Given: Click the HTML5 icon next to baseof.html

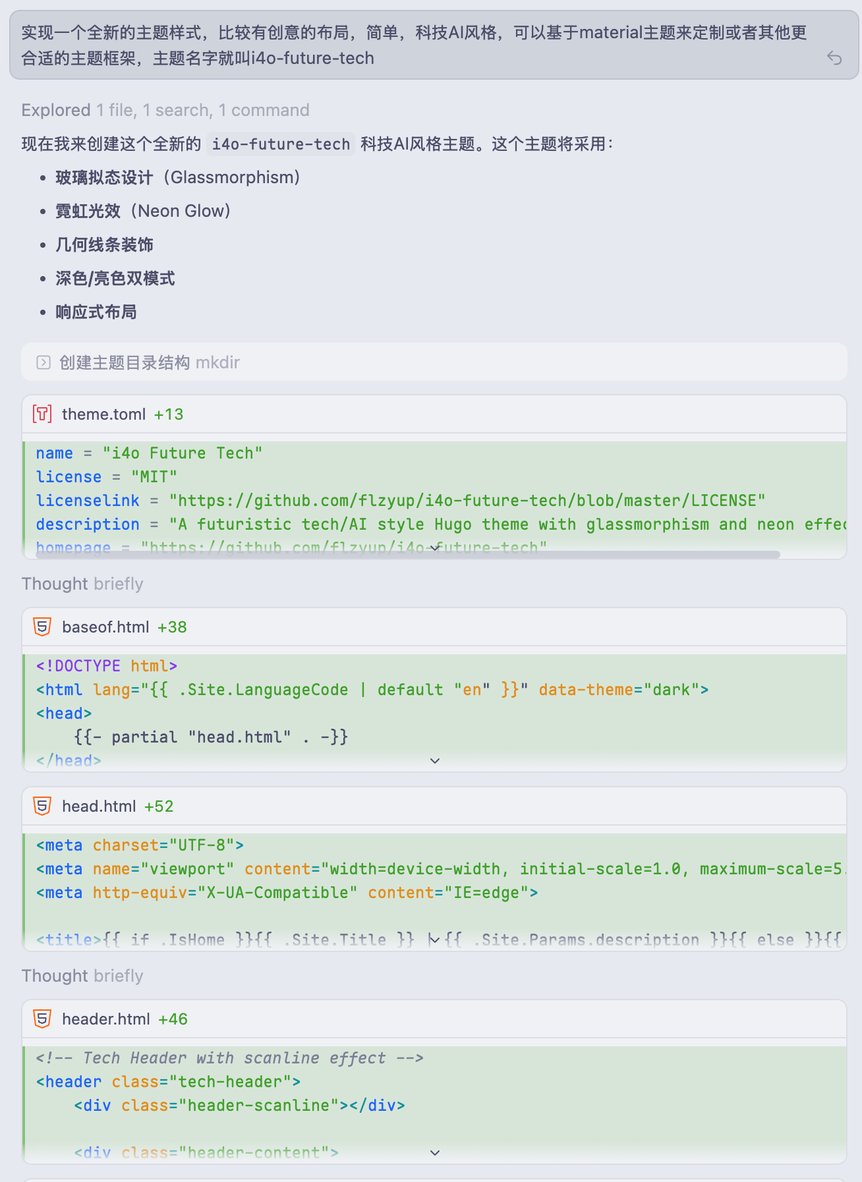Looking at the screenshot, I should coord(42,627).
